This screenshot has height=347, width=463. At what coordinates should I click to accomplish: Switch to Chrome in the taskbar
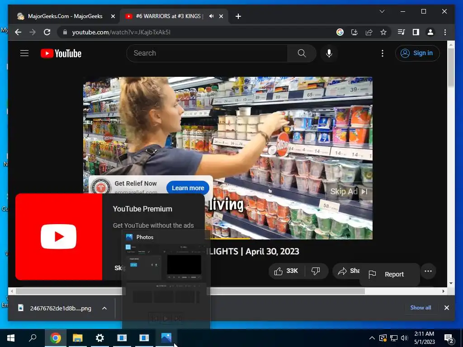tap(55, 338)
